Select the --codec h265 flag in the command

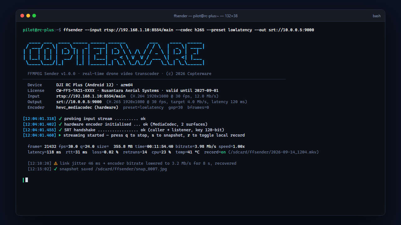190,30
